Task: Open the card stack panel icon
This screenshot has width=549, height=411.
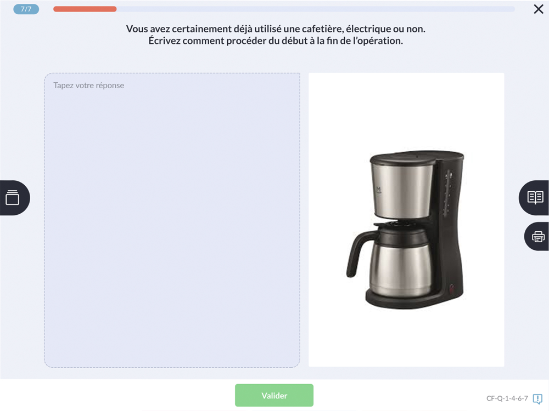Action: [13, 197]
